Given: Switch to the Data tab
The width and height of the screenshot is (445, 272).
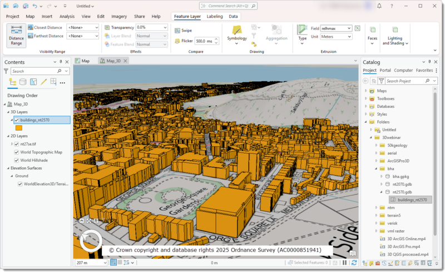Looking at the screenshot, I should tap(233, 17).
